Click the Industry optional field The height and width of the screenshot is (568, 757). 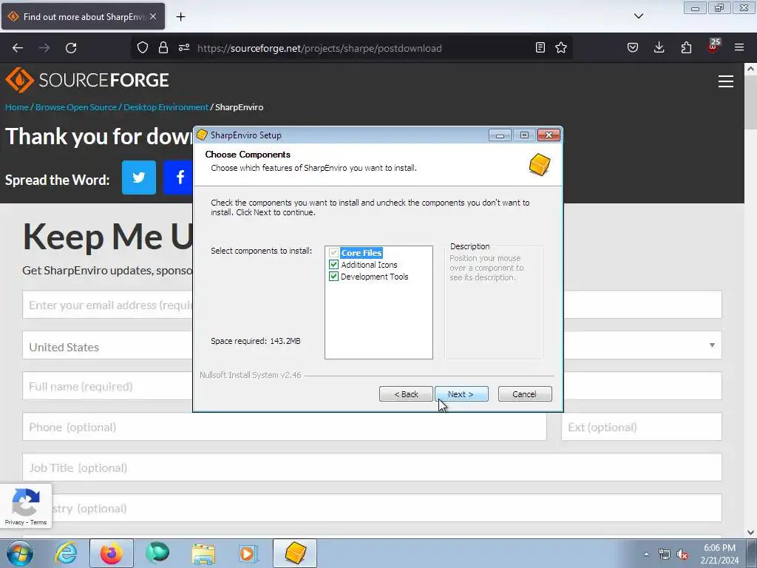coord(372,508)
